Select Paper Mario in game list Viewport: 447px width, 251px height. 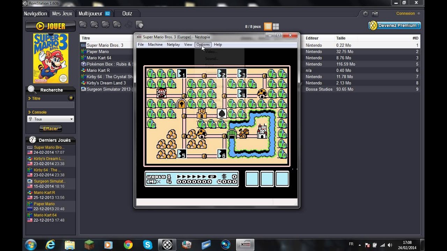97,52
